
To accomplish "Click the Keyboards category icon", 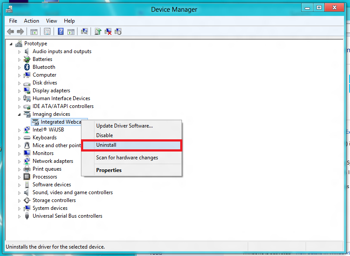I will [27, 138].
